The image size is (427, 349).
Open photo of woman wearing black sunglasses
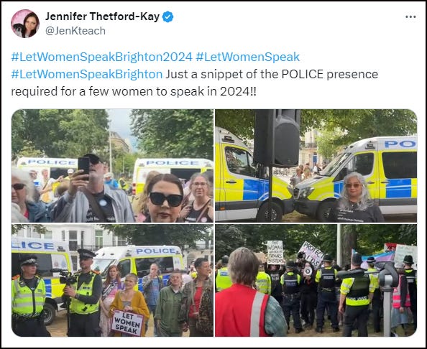coord(112,166)
